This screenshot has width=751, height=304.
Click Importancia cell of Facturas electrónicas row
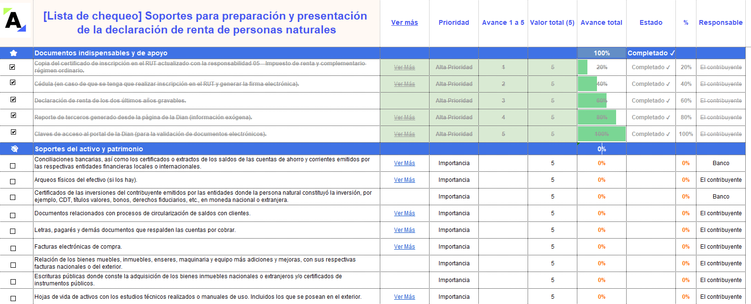click(x=454, y=247)
